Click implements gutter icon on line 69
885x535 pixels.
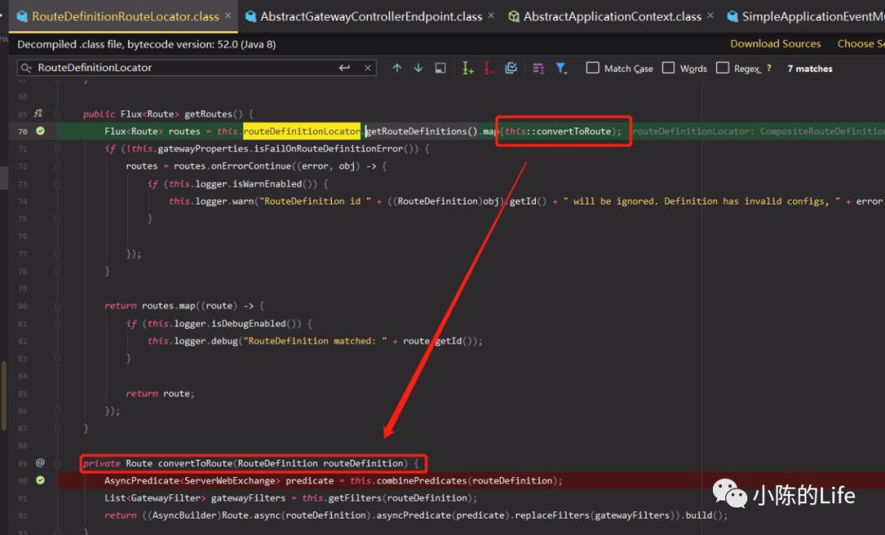coord(39,114)
